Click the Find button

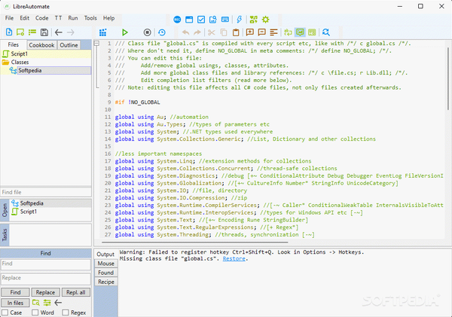[x=15, y=292]
